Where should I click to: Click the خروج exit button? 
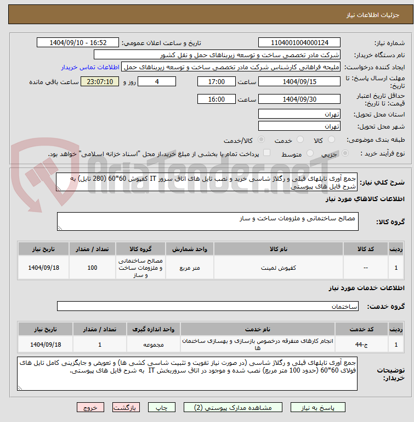[x=90, y=408]
